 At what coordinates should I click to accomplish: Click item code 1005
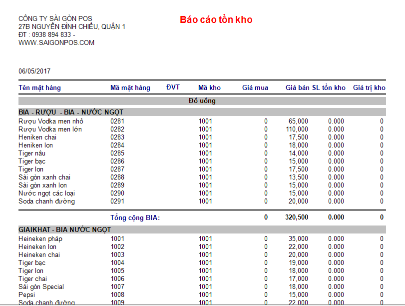pos(117,271)
